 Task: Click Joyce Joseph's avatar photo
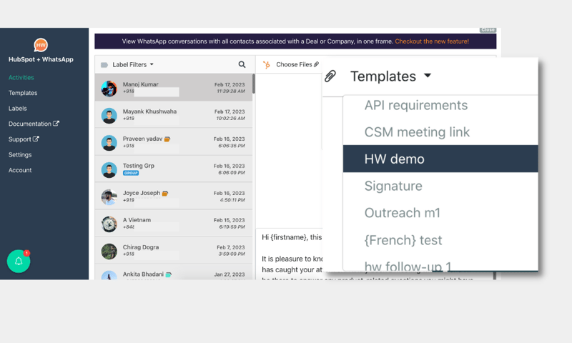pyautogui.click(x=109, y=197)
